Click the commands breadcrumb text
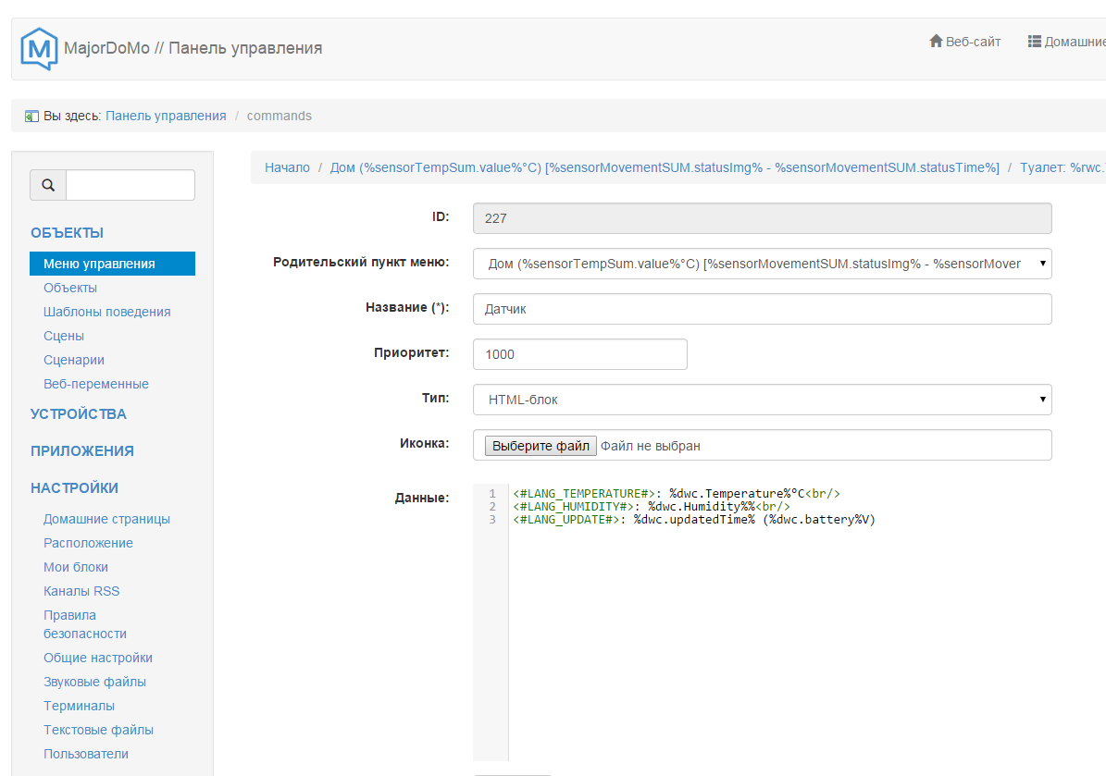 pyautogui.click(x=280, y=116)
